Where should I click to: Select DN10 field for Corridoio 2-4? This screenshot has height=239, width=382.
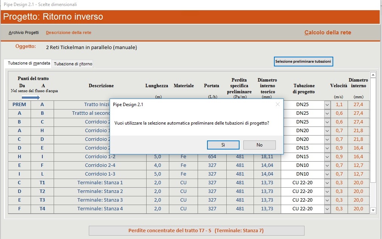tap(303, 165)
